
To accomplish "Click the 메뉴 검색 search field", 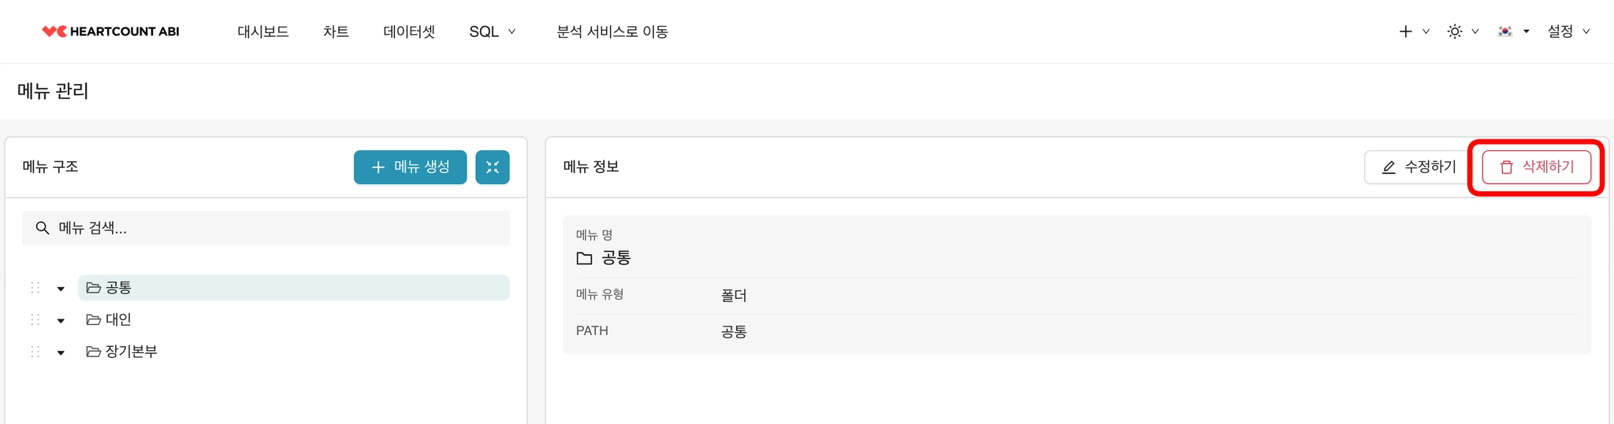I will point(266,228).
